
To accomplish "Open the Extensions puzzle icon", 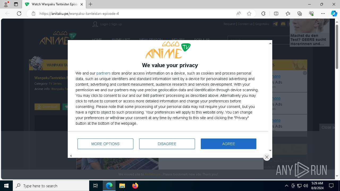I will 263,14.
